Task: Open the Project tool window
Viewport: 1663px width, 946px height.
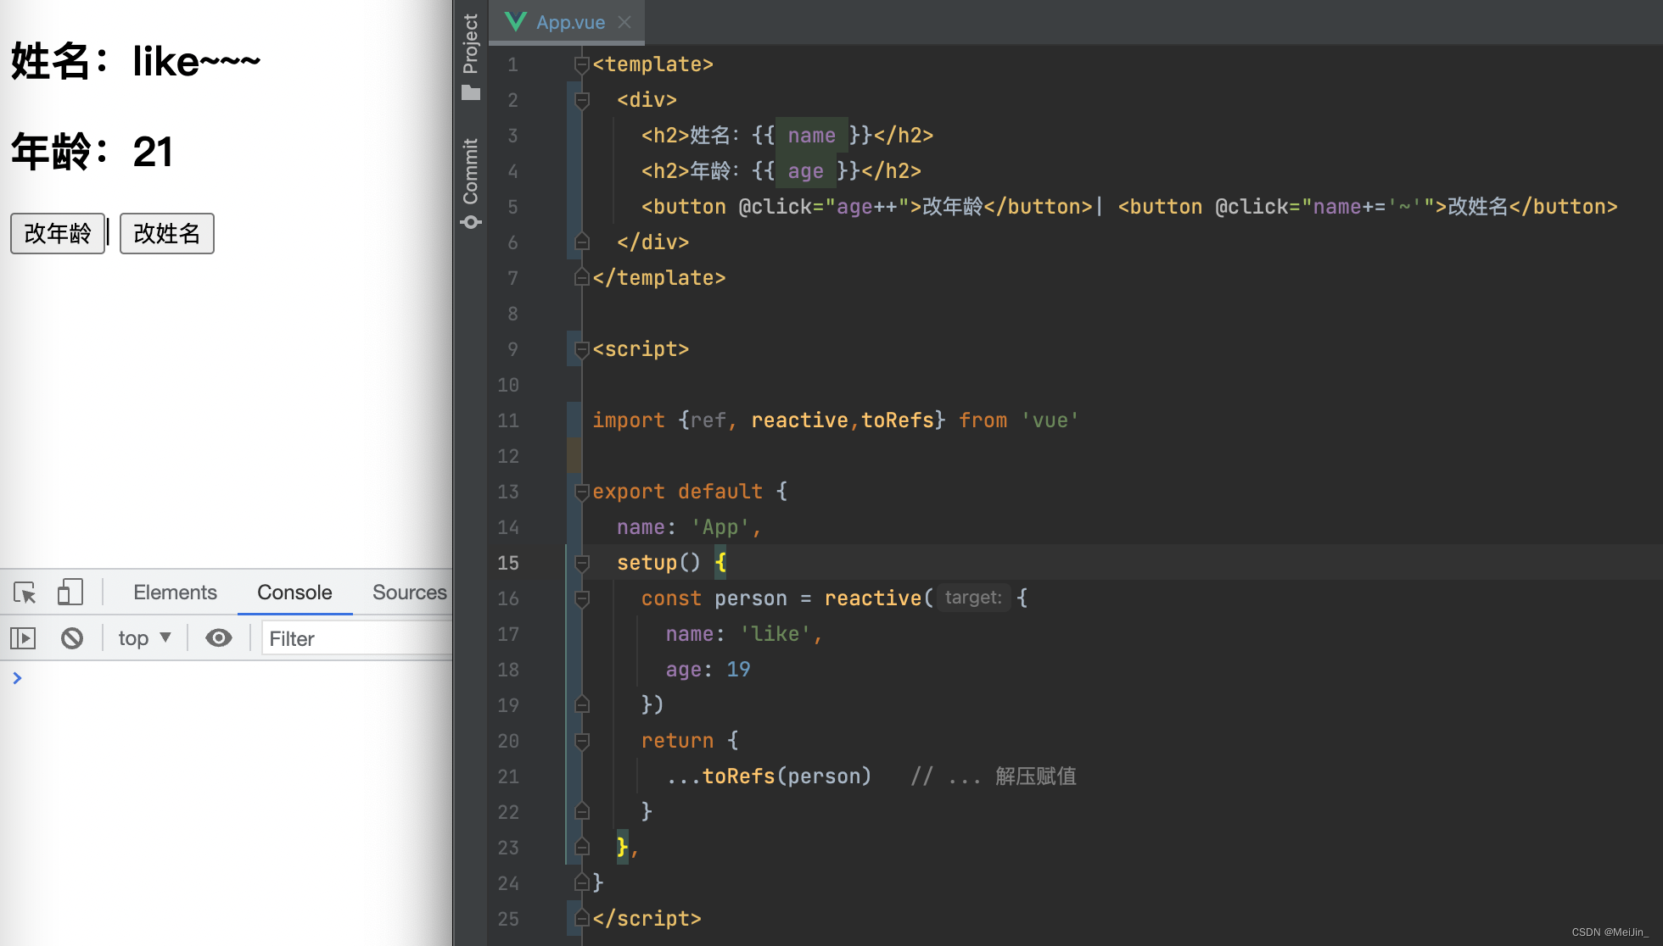Action: 471,55
